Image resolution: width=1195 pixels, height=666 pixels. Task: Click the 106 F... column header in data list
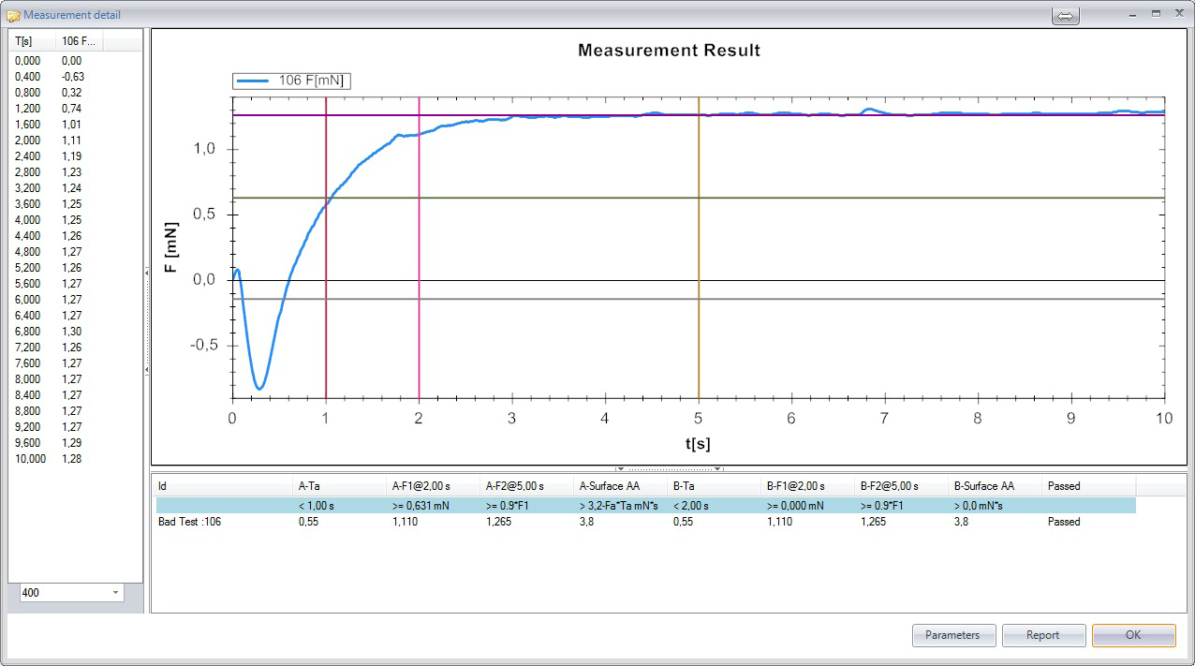79,41
